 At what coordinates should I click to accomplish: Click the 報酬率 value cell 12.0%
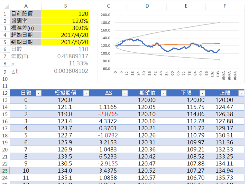[x=65, y=21]
